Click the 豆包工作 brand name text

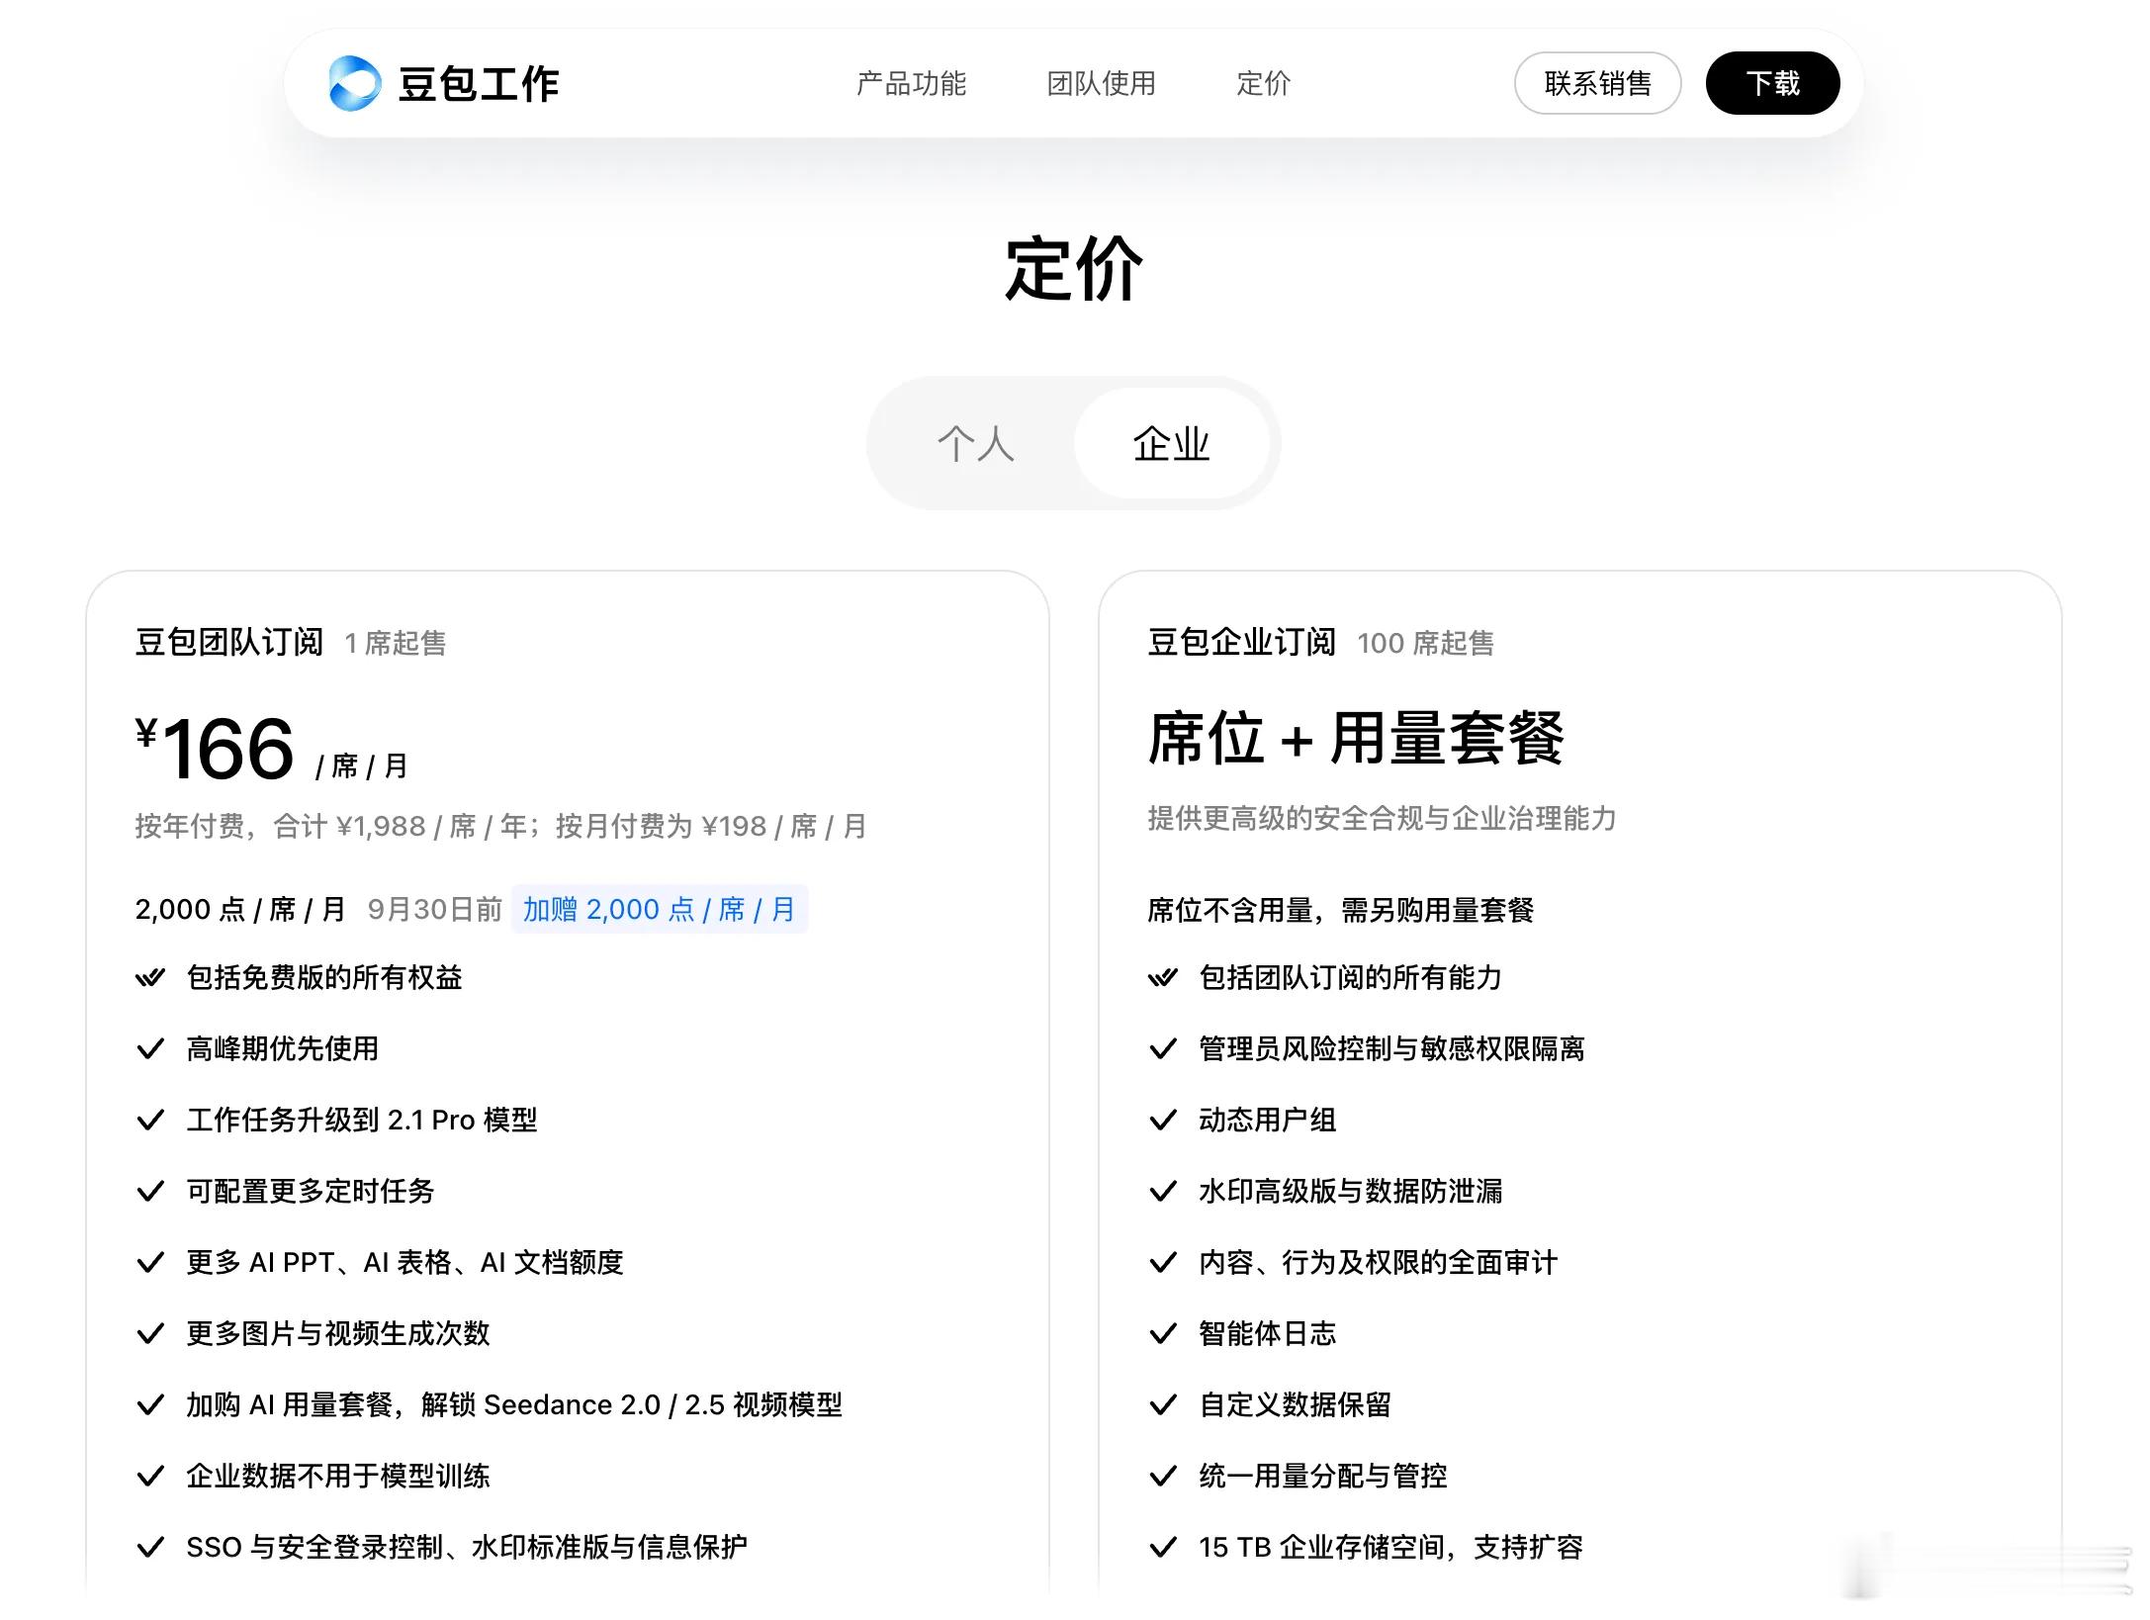pyautogui.click(x=479, y=84)
